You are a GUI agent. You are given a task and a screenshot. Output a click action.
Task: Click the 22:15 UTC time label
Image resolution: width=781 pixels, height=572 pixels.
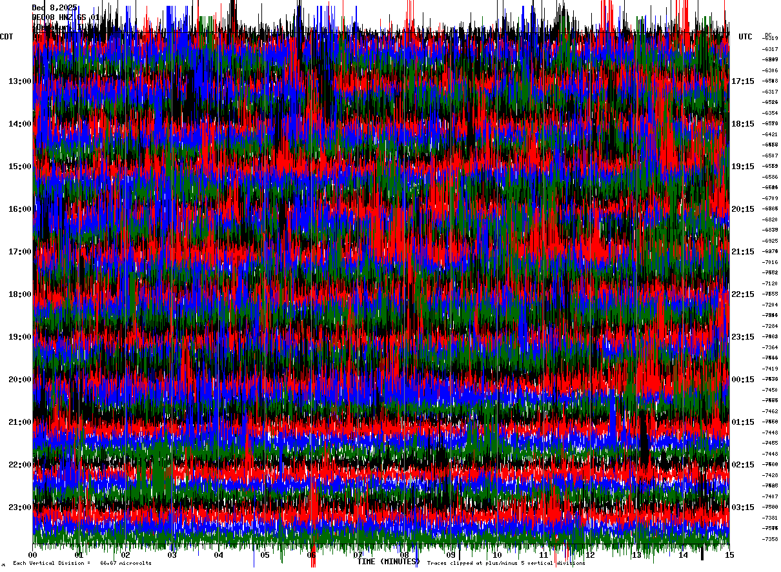point(743,294)
